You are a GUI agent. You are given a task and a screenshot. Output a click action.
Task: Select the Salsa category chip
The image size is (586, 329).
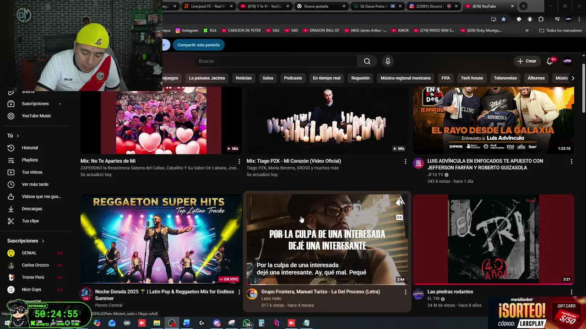click(268, 78)
